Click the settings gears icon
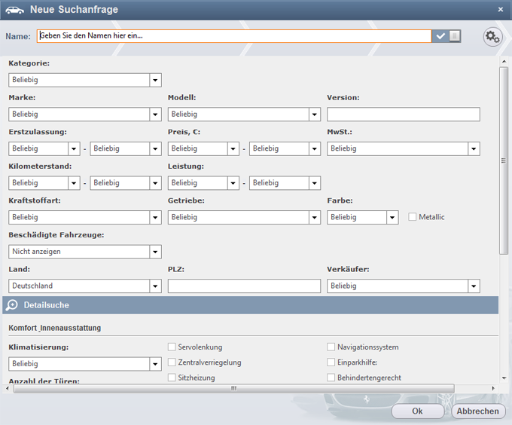This screenshot has height=425, width=512. click(492, 37)
